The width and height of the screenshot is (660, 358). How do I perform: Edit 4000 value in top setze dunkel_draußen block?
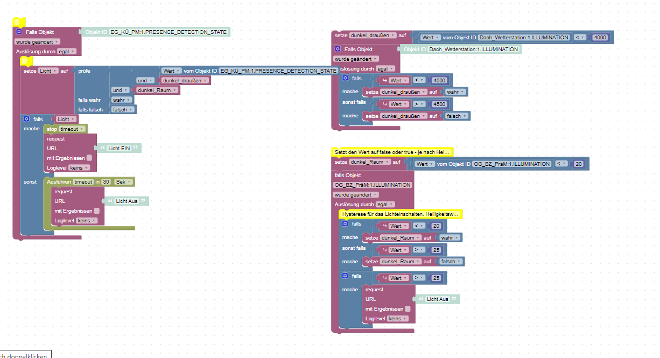pyautogui.click(x=600, y=38)
